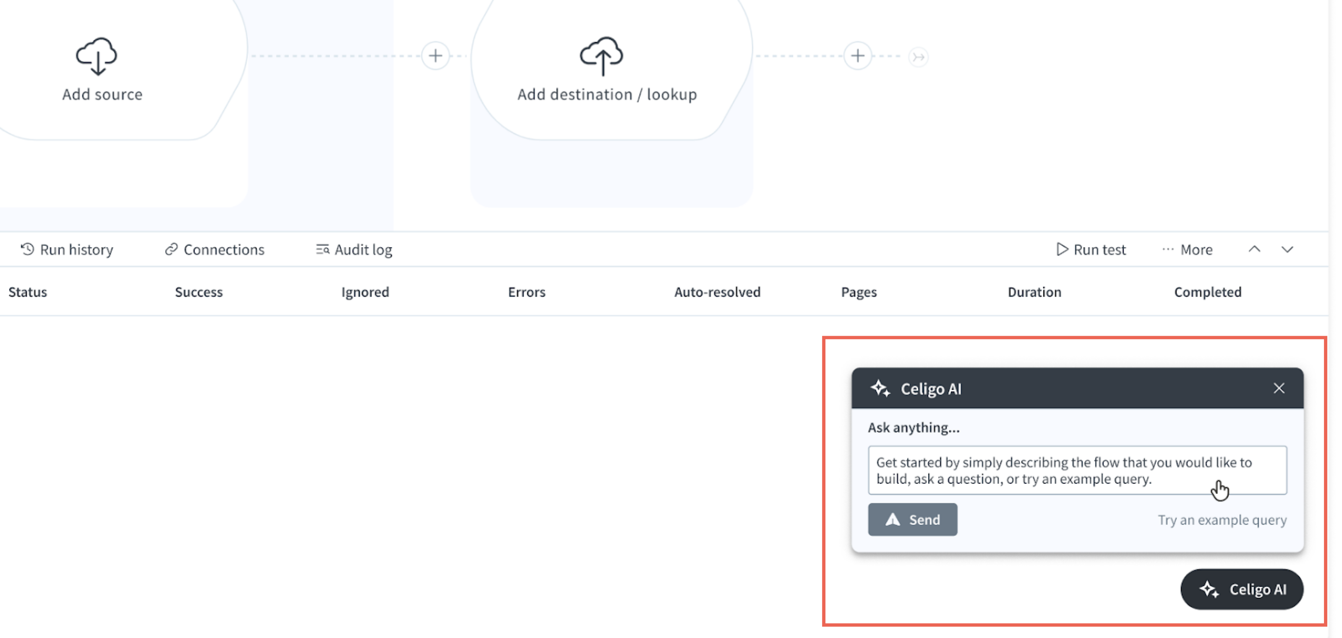Click the Add source label
Viewport: 1342px width, 638px height.
tap(102, 94)
